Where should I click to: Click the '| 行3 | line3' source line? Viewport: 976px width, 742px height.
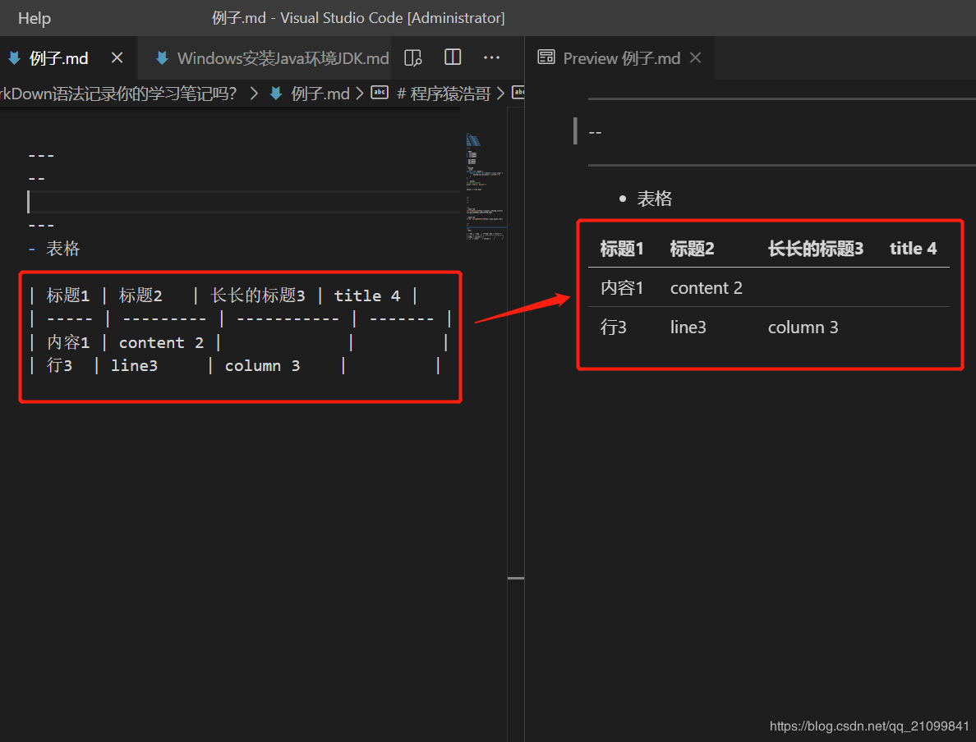[235, 366]
